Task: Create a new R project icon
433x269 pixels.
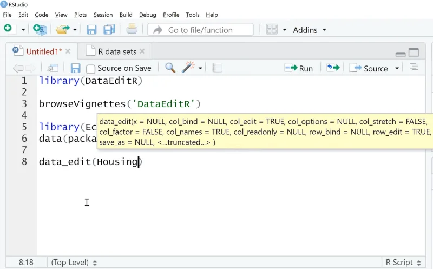Action: tap(40, 30)
